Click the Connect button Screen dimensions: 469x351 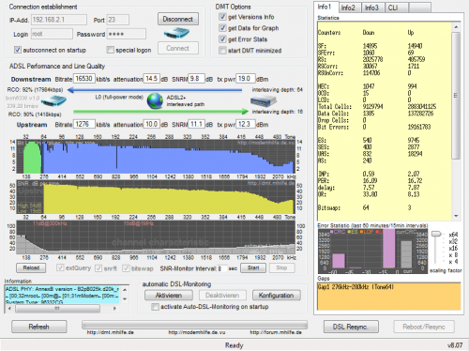[x=178, y=48]
